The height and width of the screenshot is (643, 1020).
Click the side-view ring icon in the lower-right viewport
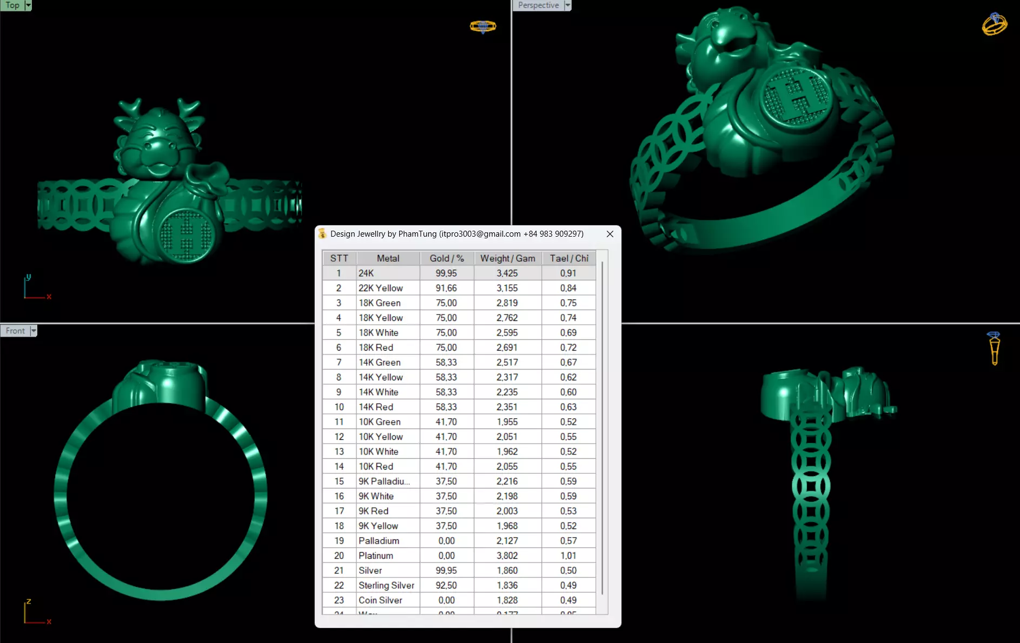tap(994, 349)
